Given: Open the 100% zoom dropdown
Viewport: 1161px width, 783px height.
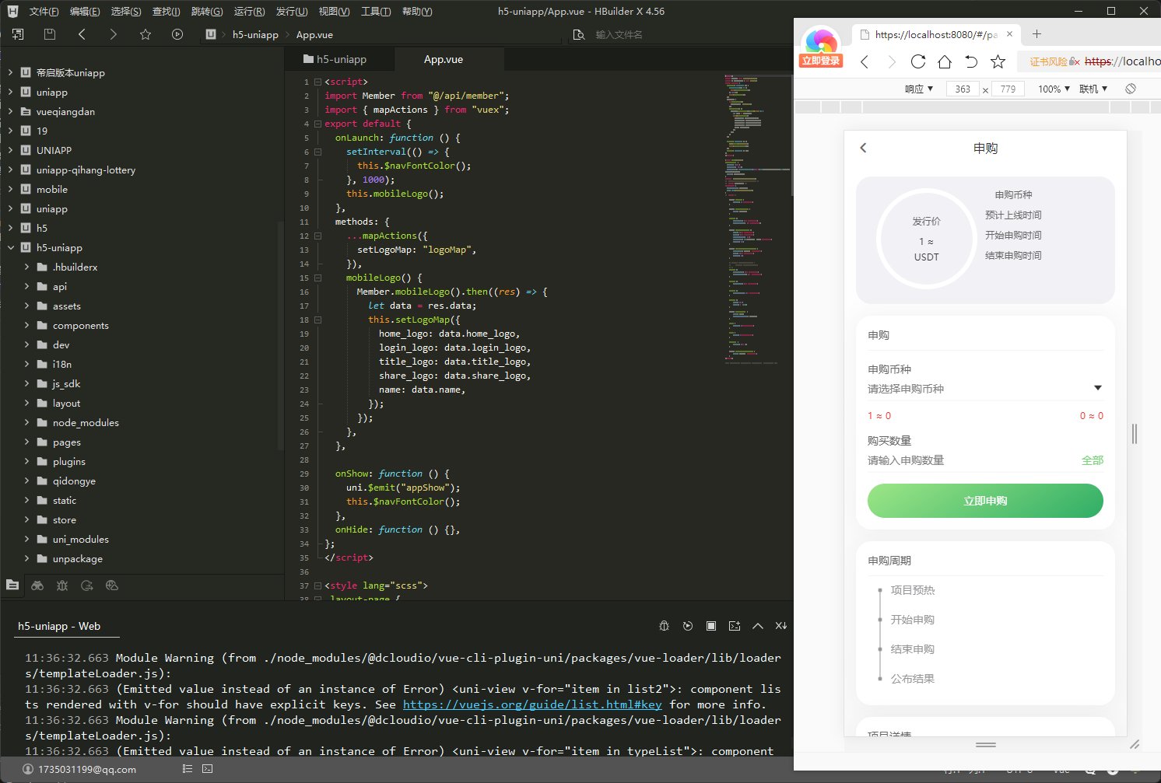Looking at the screenshot, I should (1054, 89).
